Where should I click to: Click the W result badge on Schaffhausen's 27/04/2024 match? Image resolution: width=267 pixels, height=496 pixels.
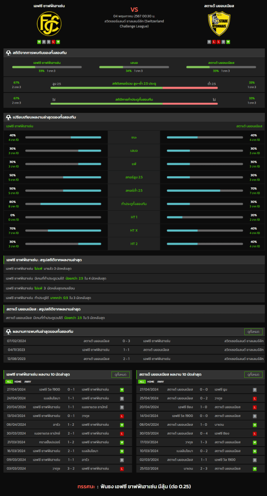(122, 390)
